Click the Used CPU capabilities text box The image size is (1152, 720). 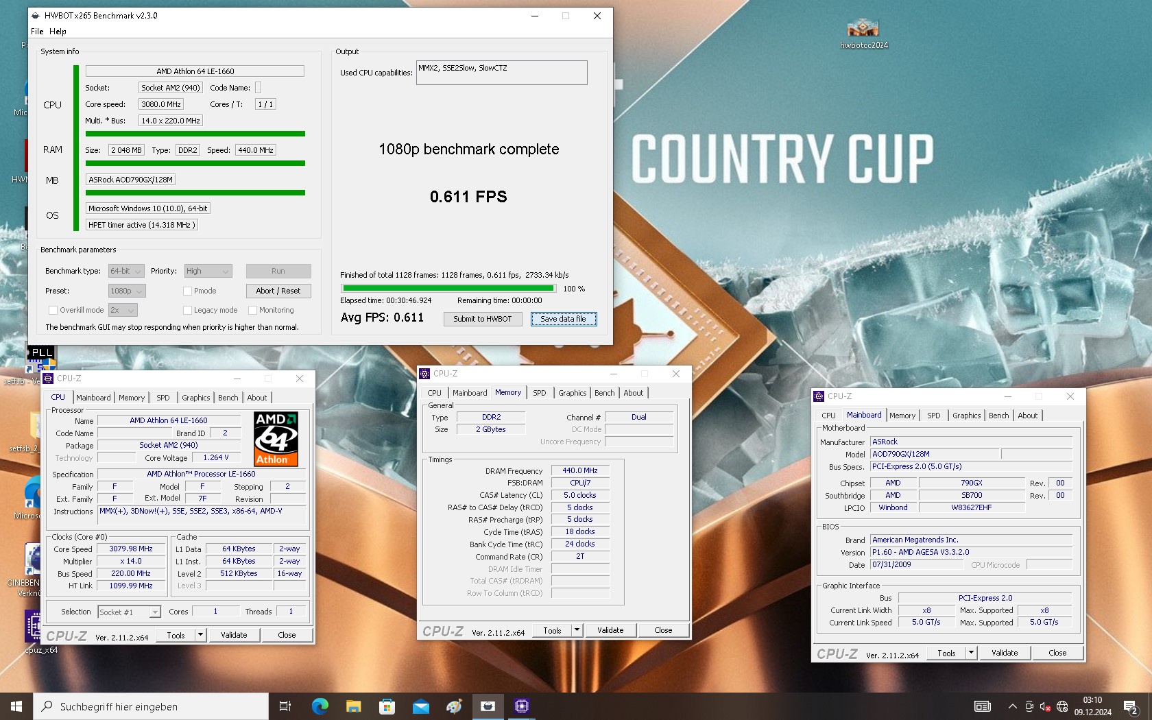pyautogui.click(x=502, y=73)
